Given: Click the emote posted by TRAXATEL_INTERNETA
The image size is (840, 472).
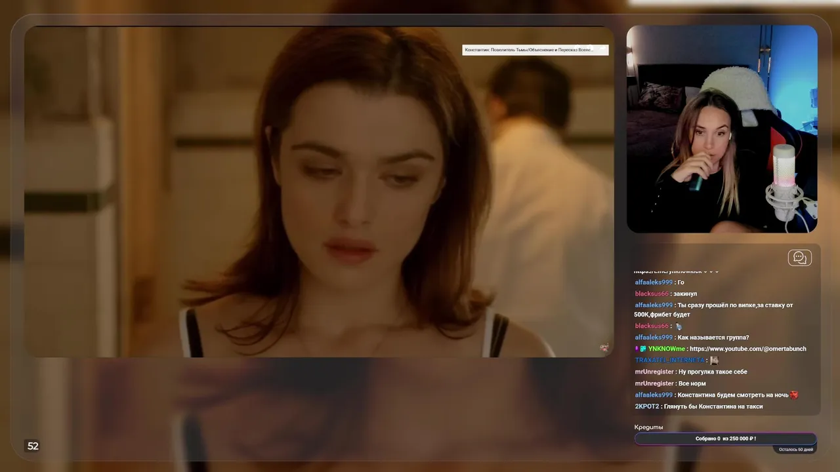Looking at the screenshot, I should 714,360.
